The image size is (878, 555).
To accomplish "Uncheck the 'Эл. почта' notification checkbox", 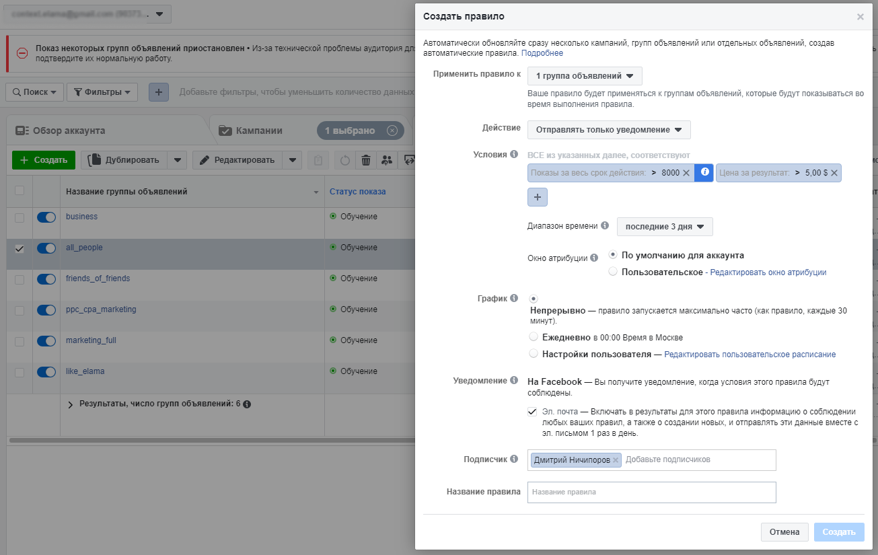I will click(533, 412).
